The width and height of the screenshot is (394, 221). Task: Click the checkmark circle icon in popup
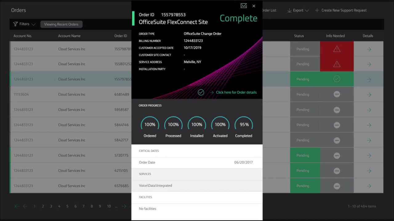coord(201,92)
